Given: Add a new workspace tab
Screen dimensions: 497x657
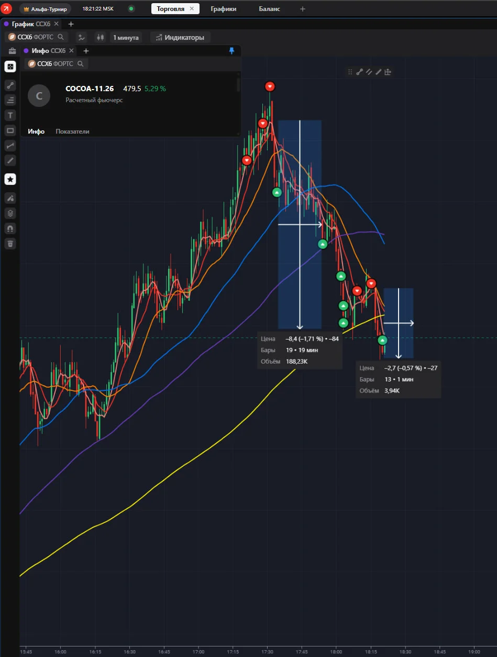Looking at the screenshot, I should (x=303, y=9).
